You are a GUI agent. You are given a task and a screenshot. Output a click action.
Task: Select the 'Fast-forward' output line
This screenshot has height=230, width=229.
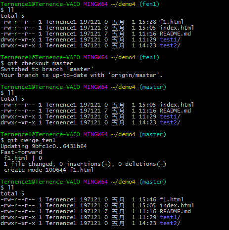[x=21, y=152]
